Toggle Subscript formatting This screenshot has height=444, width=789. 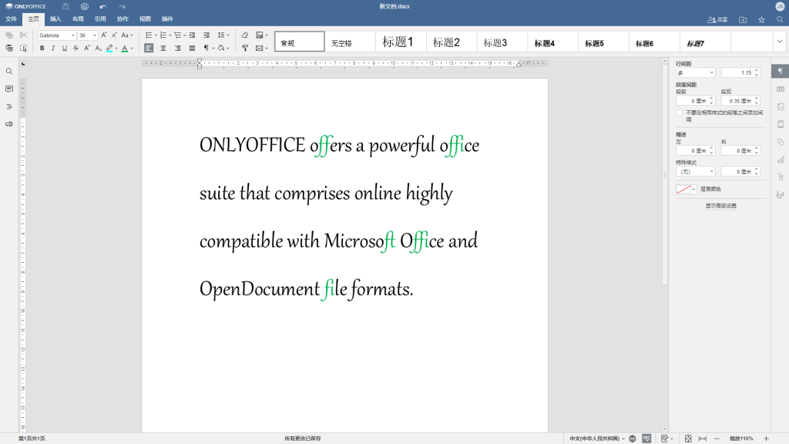pyautogui.click(x=98, y=49)
